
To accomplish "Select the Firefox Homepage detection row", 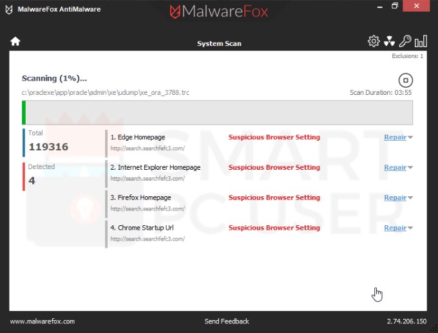I will point(259,204).
